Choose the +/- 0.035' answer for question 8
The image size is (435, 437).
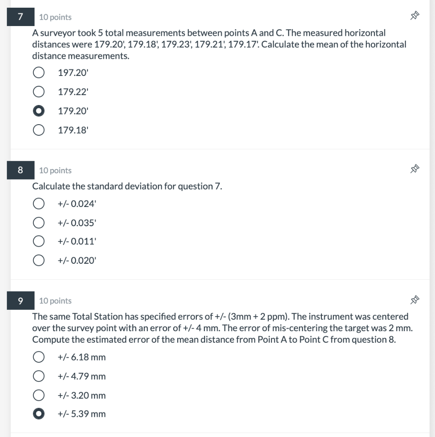point(38,222)
